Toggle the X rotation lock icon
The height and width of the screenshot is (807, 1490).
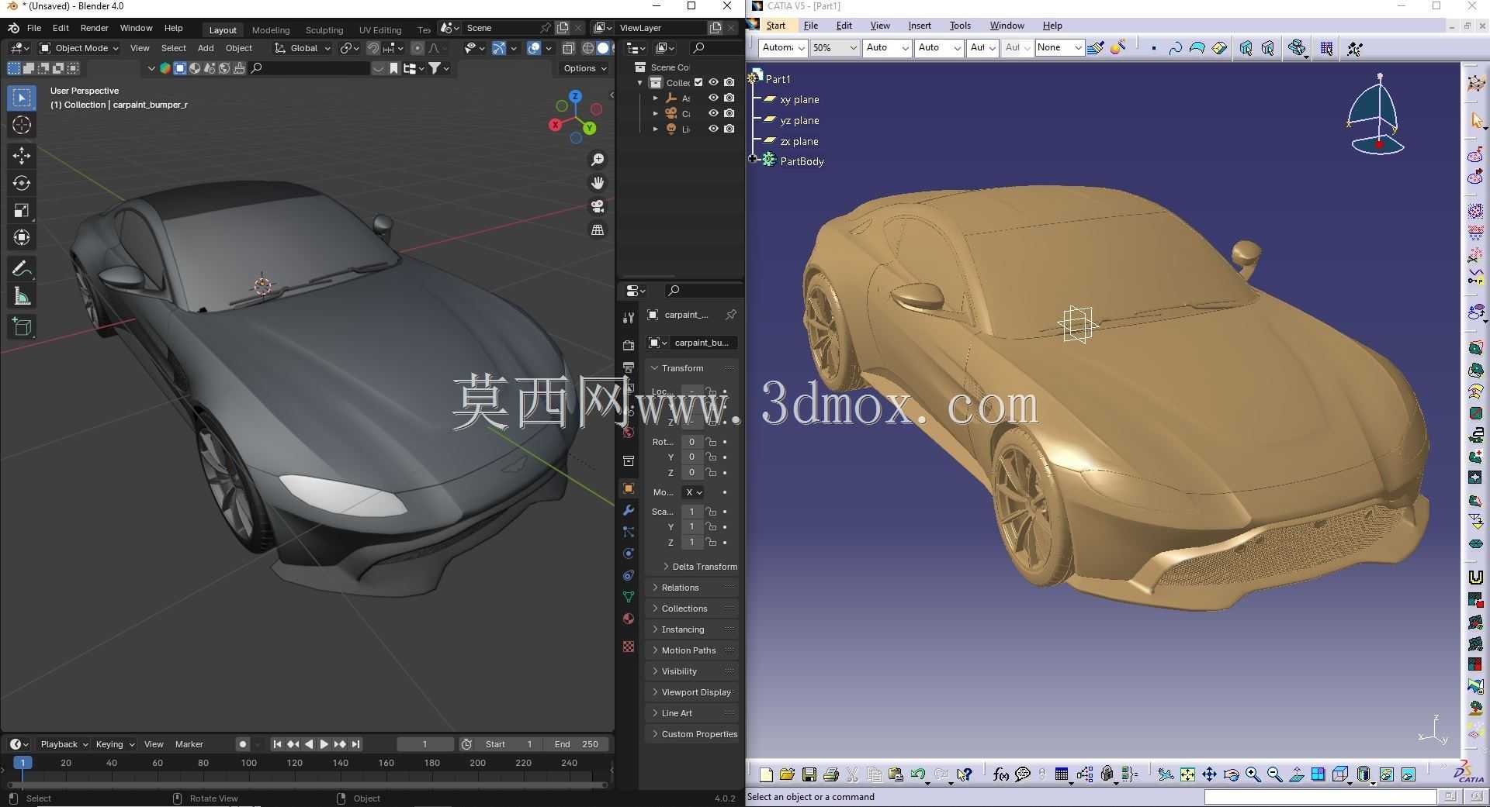[711, 442]
